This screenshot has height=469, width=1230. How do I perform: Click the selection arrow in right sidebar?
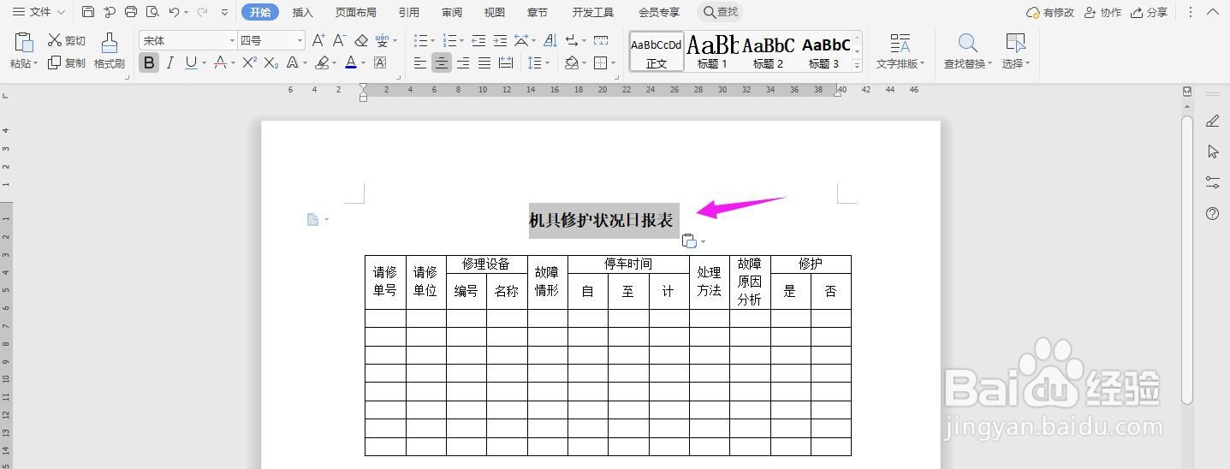pos(1212,151)
